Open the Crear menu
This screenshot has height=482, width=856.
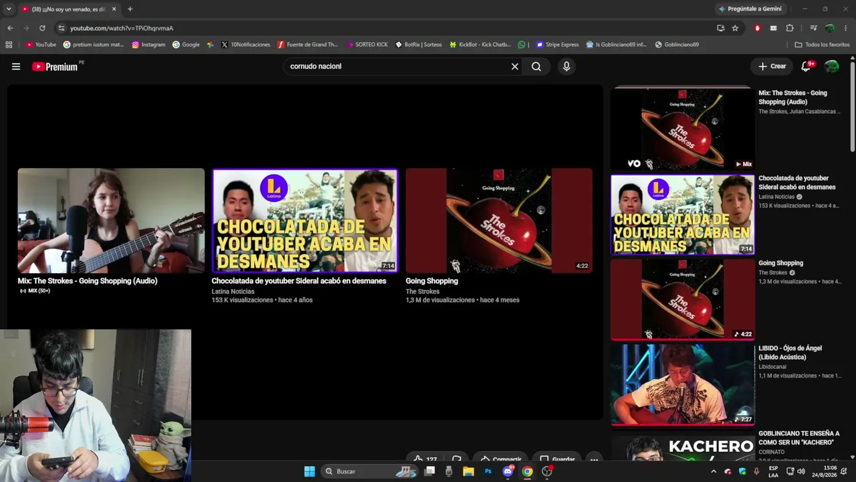coord(772,66)
